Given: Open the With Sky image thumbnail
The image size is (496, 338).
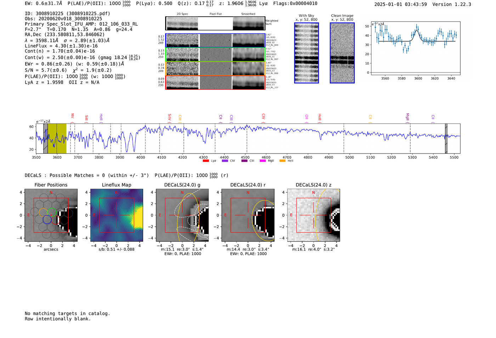Looking at the screenshot, I should click(x=306, y=53).
